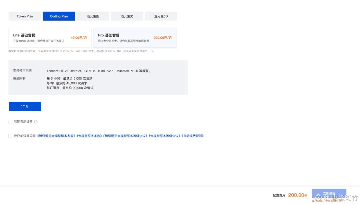Click the 支持模型列表 label
The height and width of the screenshot is (205, 360).
pyautogui.click(x=22, y=70)
